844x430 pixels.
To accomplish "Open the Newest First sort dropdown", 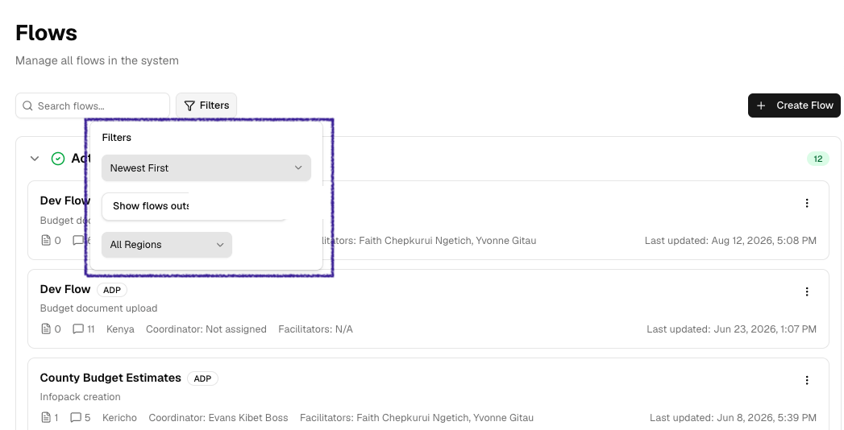I will click(x=206, y=167).
